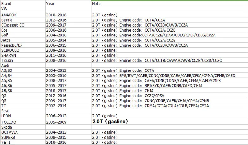Click the A5/S5 year '2008--2017' cell
The width and height of the screenshot is (248, 145).
(x=68, y=81)
